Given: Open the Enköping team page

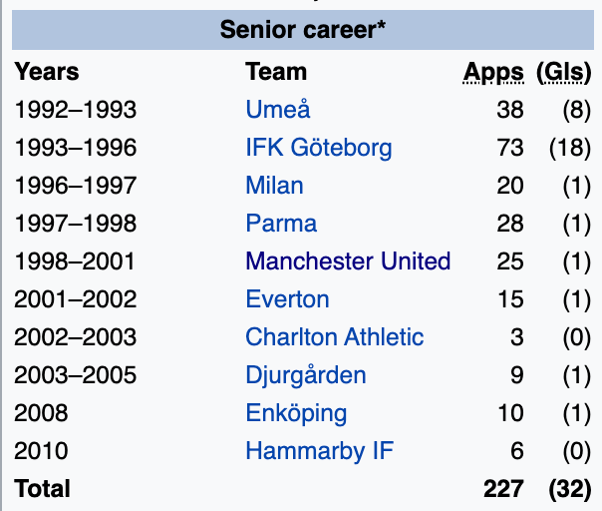Looking at the screenshot, I should pyautogui.click(x=296, y=413).
